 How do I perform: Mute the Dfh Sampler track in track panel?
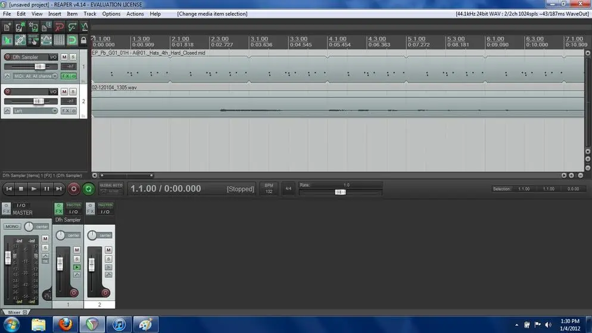coord(64,57)
